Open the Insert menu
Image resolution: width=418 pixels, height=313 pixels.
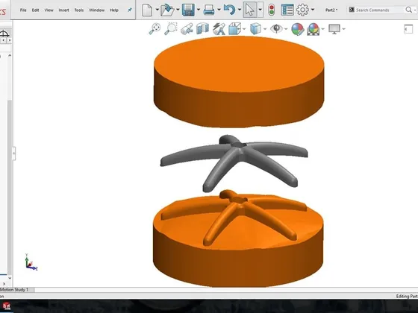click(63, 10)
